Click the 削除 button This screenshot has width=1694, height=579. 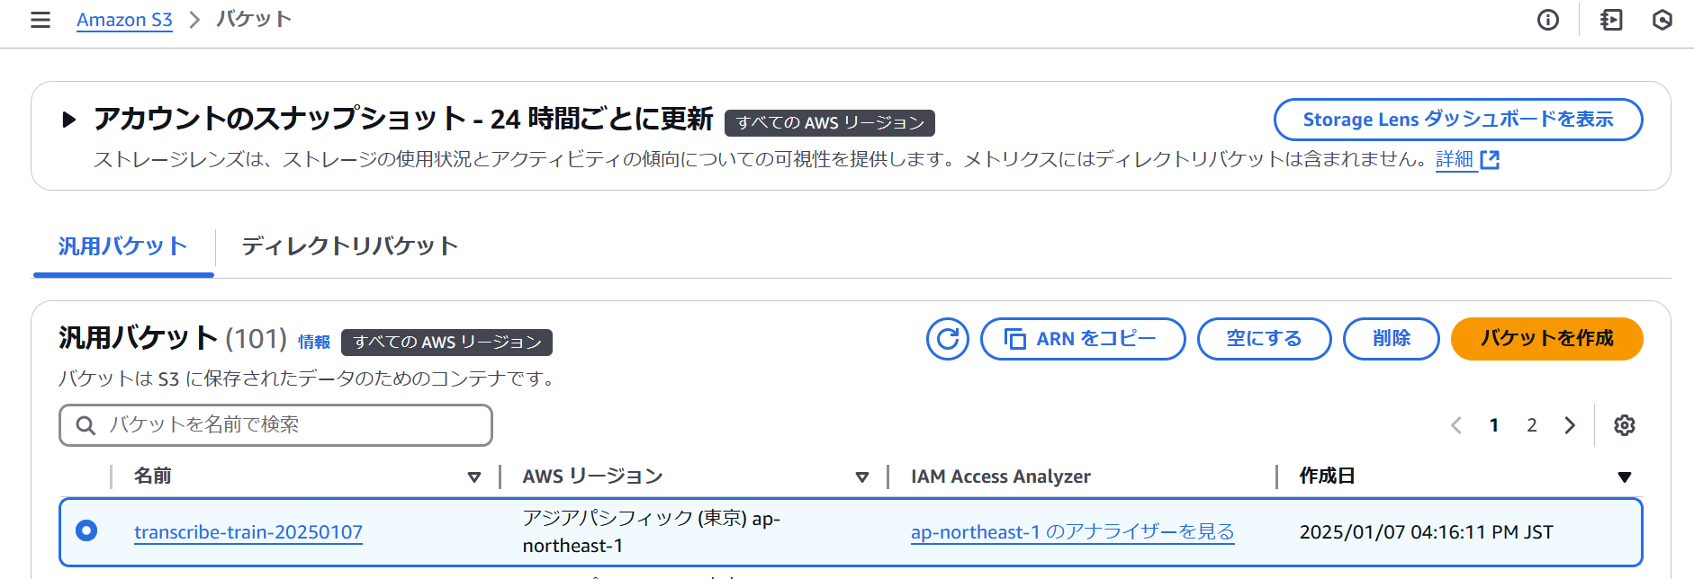tap(1391, 339)
